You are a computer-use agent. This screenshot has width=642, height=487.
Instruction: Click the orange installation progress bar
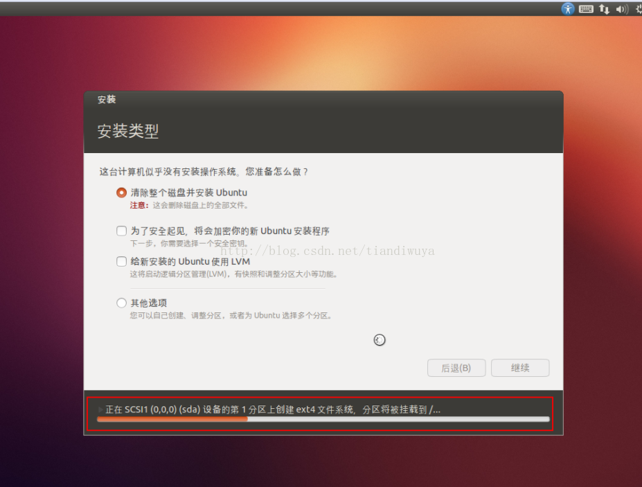(x=323, y=419)
